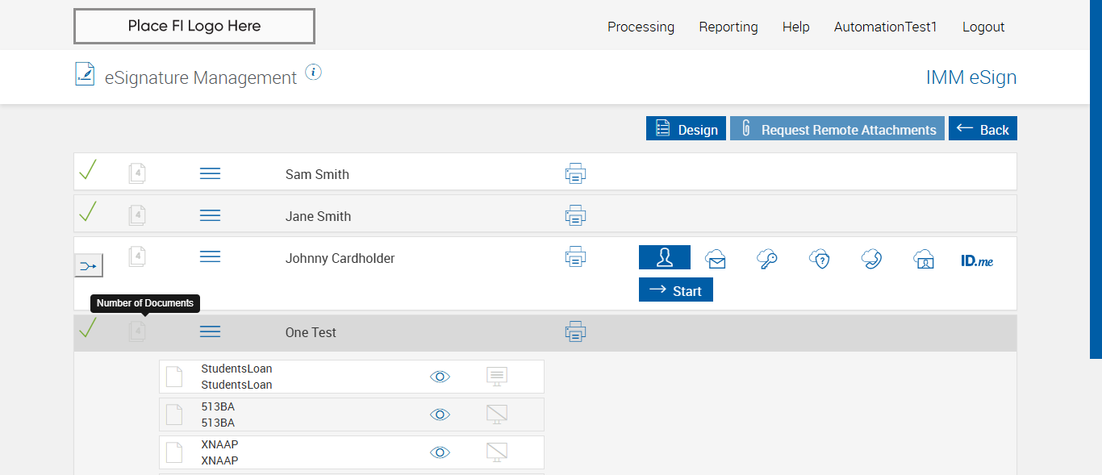Select the cloud email signing icon
The image size is (1102, 475).
(x=715, y=259)
